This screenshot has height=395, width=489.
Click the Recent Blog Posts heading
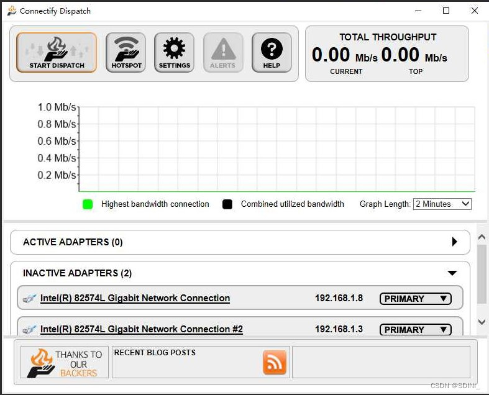pos(155,353)
